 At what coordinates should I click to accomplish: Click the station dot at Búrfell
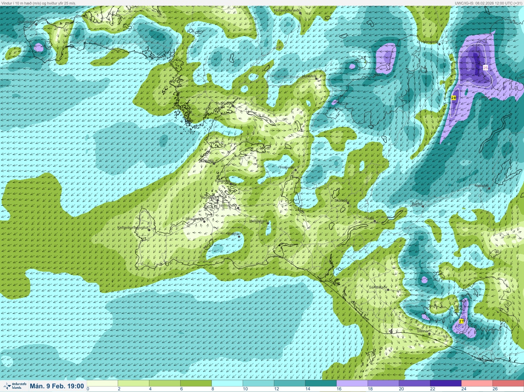[x=423, y=206]
